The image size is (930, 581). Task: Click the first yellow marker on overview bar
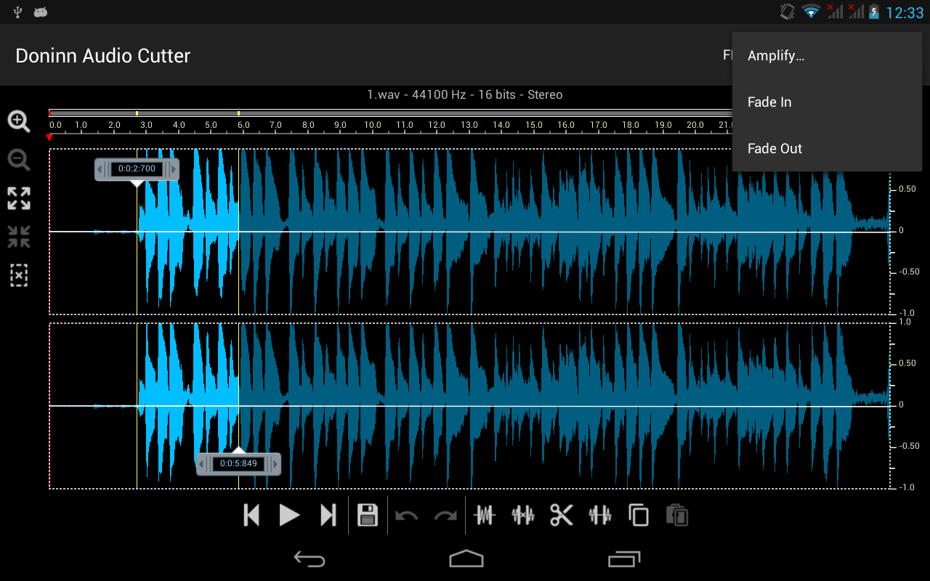(137, 113)
